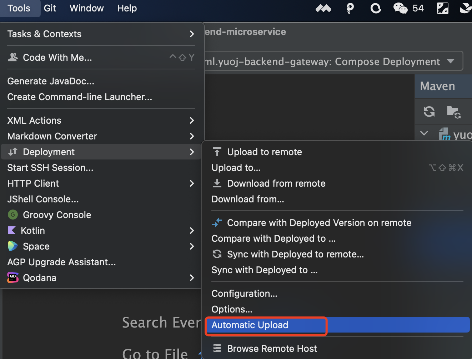Click the Maven generate sources folder icon

point(454,112)
